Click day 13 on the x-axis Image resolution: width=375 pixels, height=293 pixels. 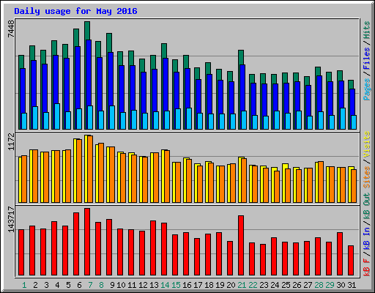pyautogui.click(x=154, y=285)
